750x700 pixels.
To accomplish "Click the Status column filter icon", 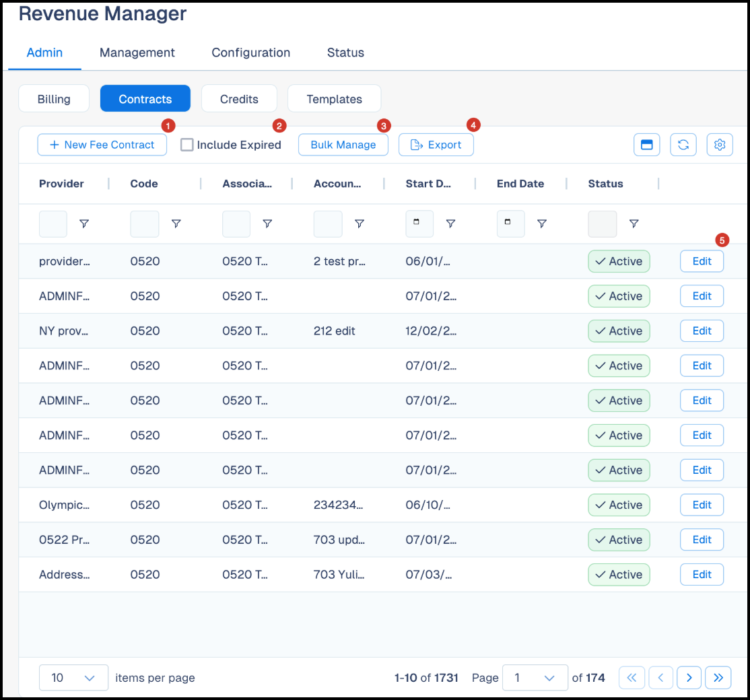I will tap(634, 223).
